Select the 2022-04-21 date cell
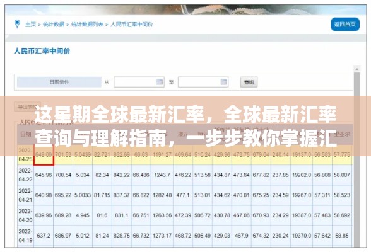Viewport: 371px width, 252px height. (25, 195)
